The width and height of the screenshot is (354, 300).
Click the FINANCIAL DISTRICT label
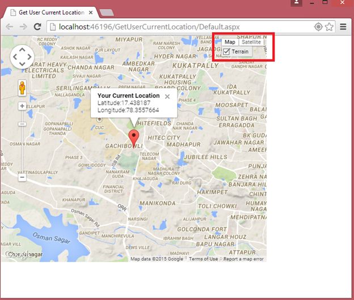113,189
